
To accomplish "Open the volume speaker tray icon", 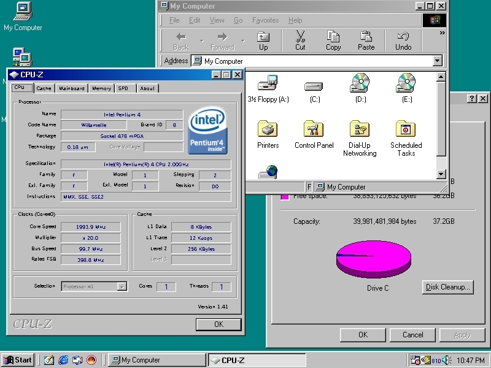I will (446, 360).
